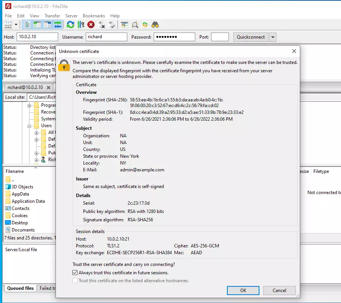This screenshot has height=303, width=341.
Task: Expand the Pub... folder tree node
Action: click(37, 153)
